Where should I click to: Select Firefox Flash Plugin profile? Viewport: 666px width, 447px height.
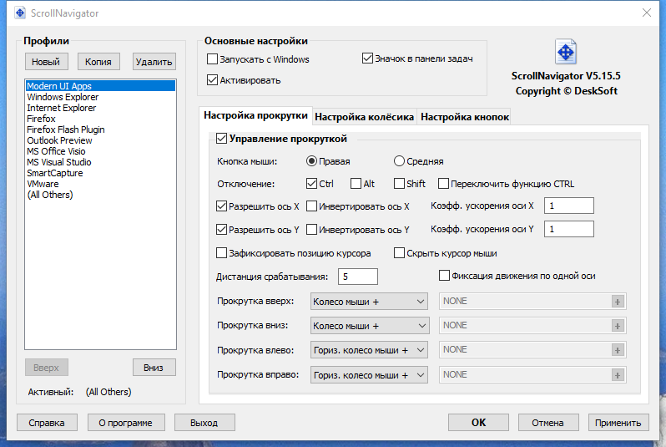100,130
